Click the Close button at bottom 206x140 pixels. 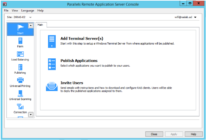tap(154, 134)
